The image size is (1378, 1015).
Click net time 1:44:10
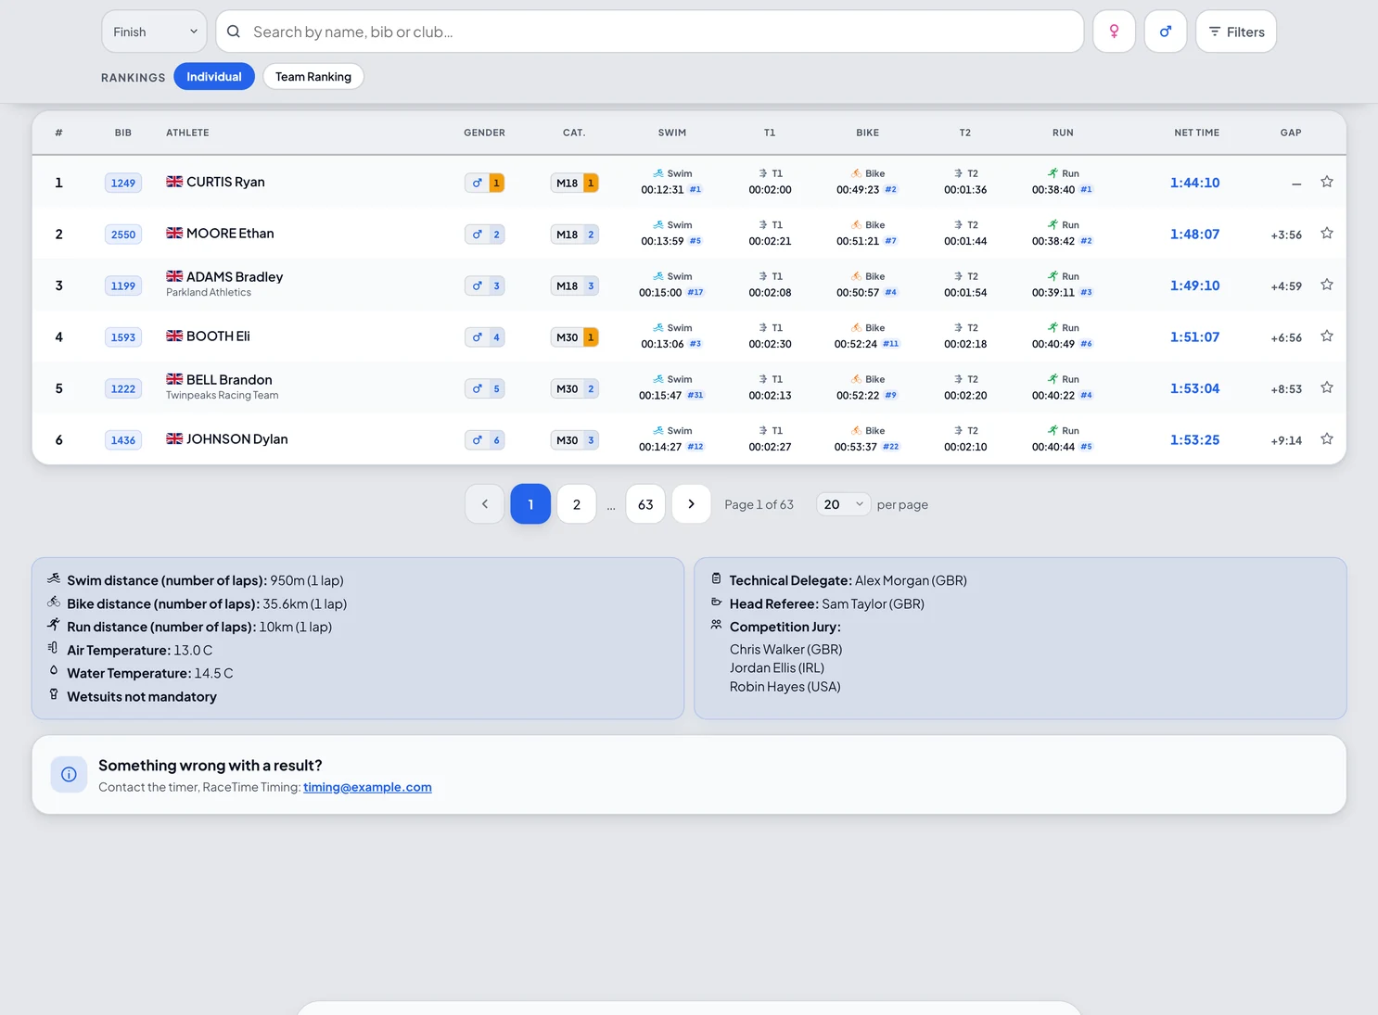point(1195,183)
